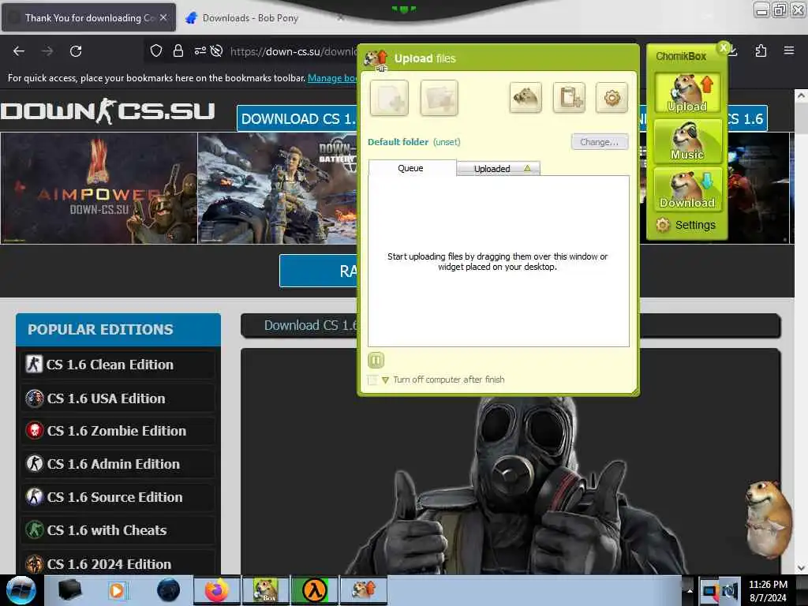Open Firefox from the taskbar
Screen dimensions: 808x606
tap(216, 590)
